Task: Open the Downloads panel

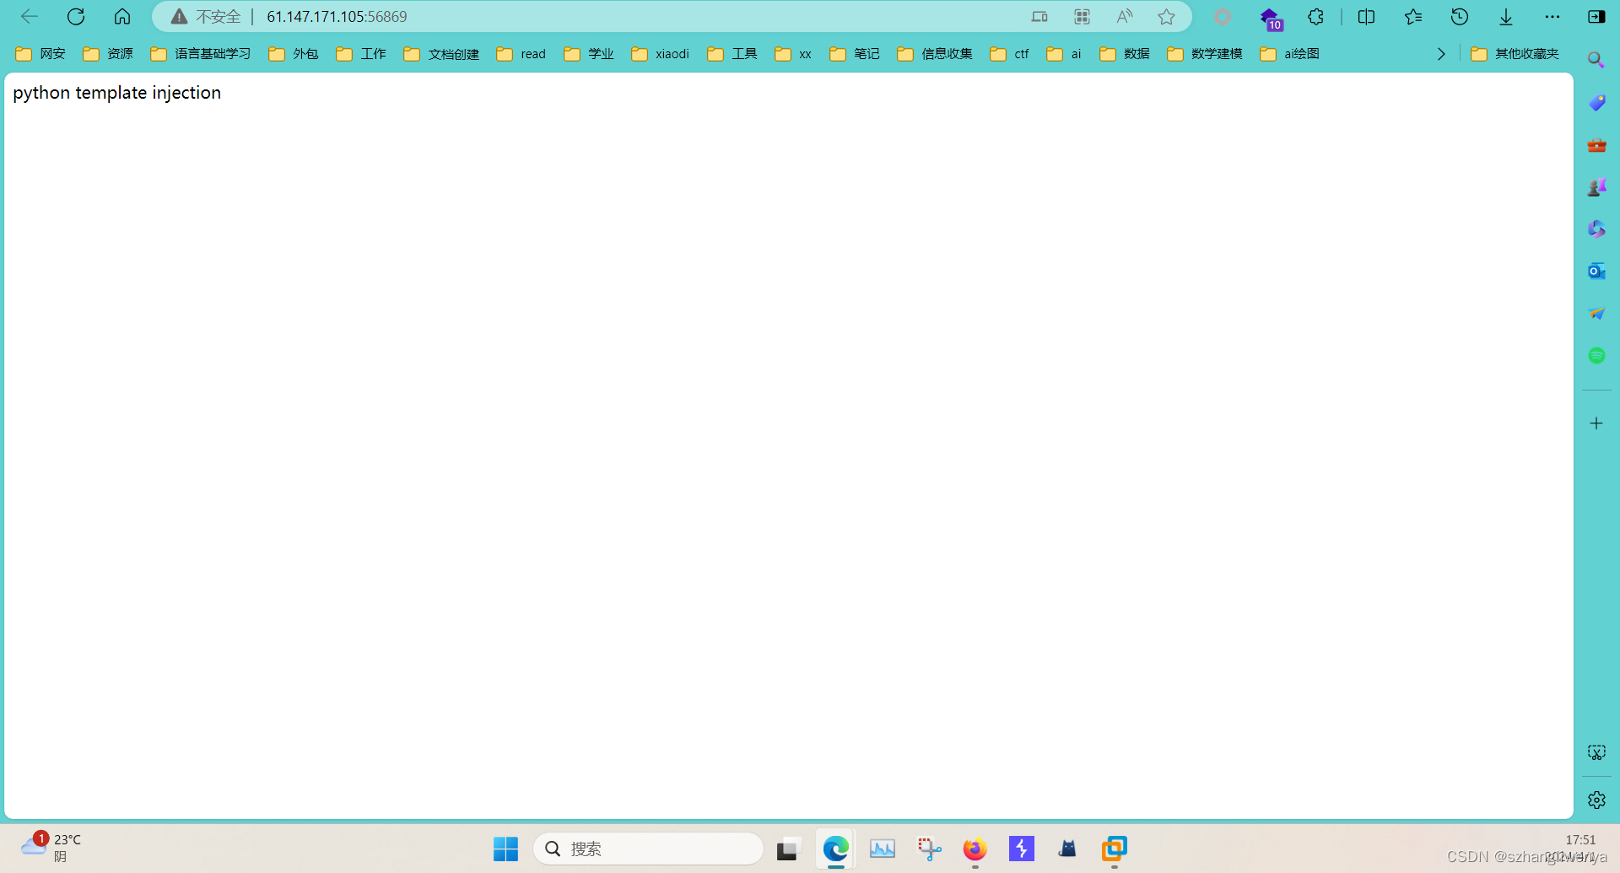Action: 1506,17
